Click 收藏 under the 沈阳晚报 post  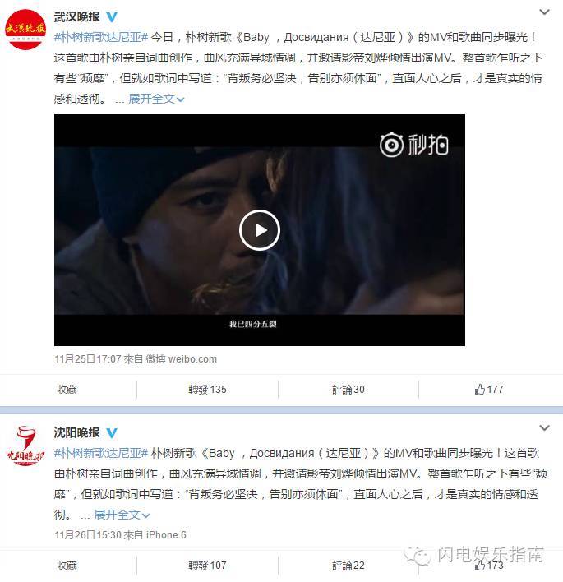(x=67, y=566)
